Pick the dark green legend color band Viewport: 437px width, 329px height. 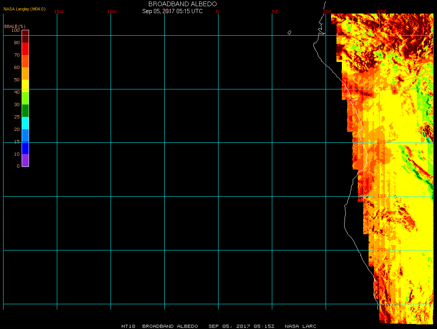tap(25, 111)
